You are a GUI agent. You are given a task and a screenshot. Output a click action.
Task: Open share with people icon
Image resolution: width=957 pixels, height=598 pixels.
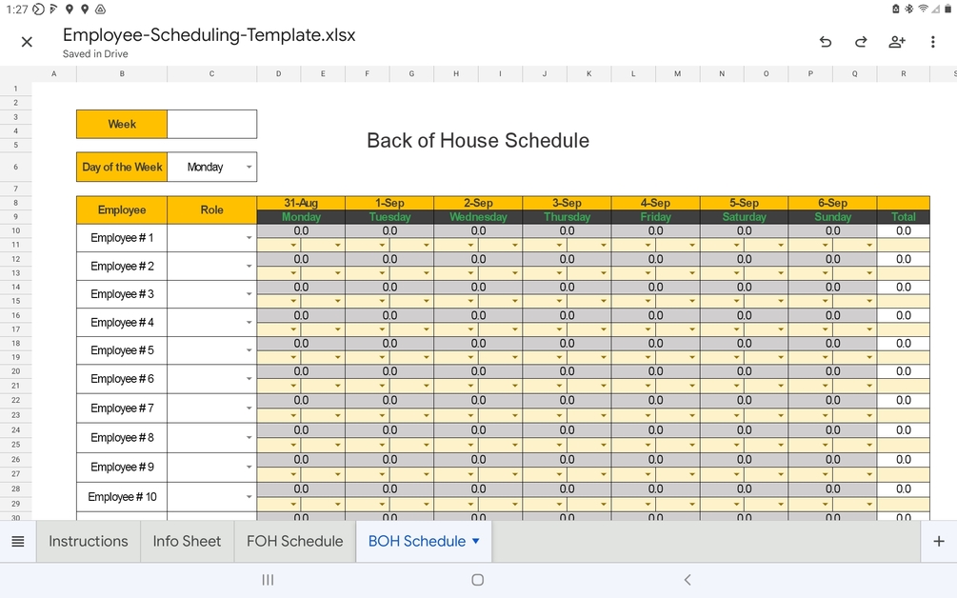coord(897,42)
